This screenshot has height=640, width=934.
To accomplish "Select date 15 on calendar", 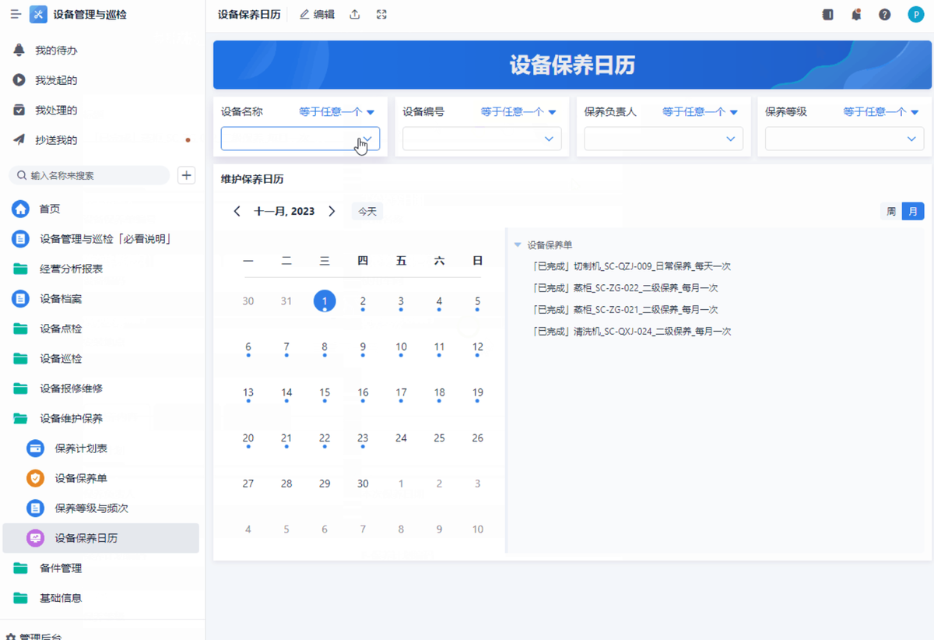I will point(325,392).
